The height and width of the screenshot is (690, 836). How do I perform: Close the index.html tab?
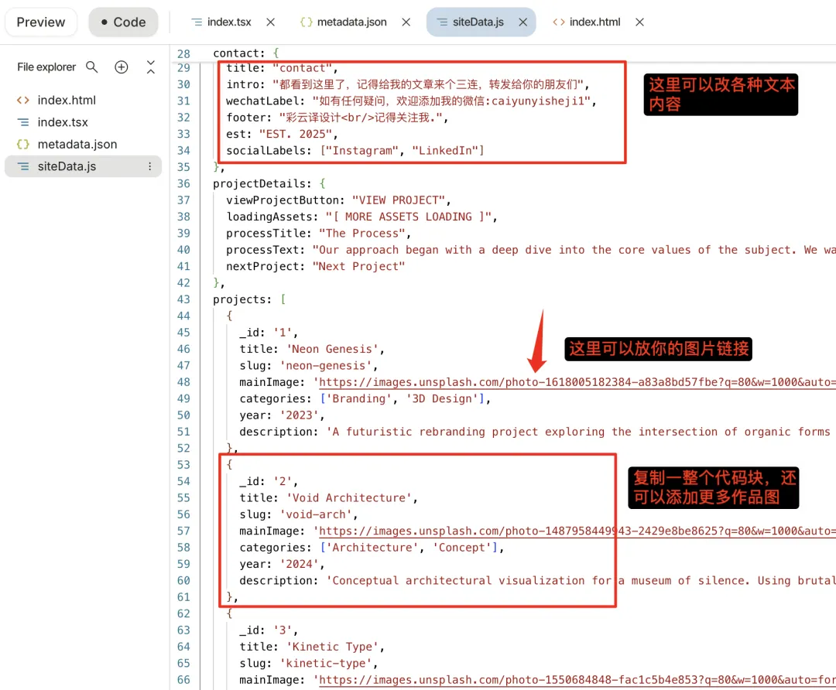[639, 22]
